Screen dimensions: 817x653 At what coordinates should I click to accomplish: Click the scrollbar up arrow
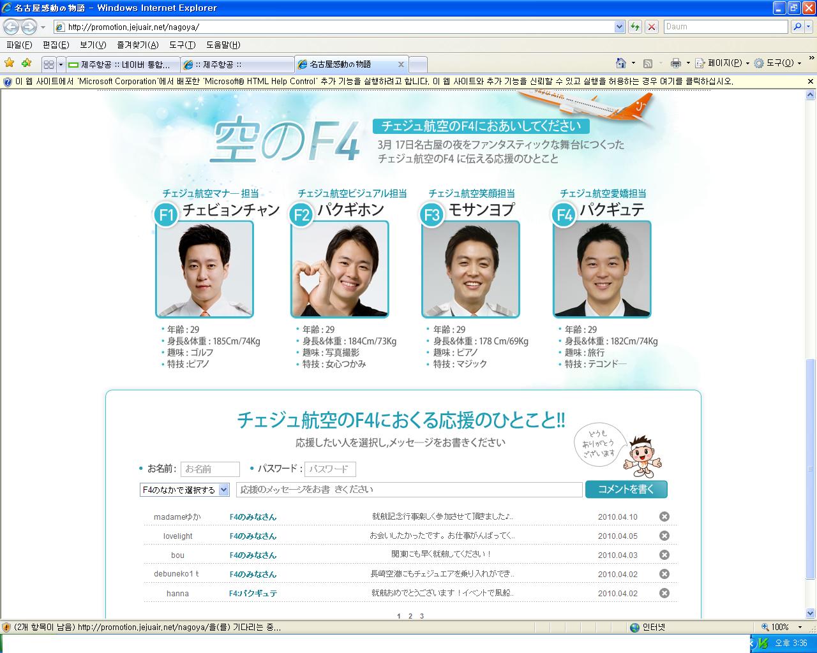(x=811, y=94)
